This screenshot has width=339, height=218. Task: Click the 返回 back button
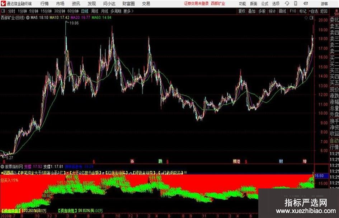coord(324,11)
